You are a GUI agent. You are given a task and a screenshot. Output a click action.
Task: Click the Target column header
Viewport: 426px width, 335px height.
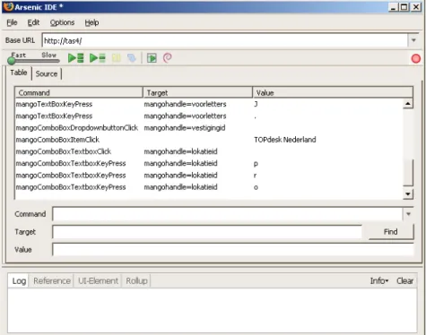click(x=197, y=92)
